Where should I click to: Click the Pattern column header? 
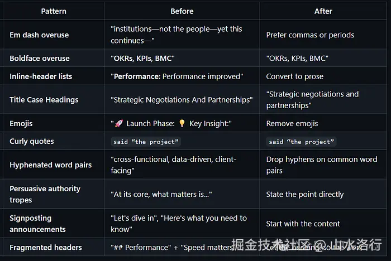click(x=54, y=11)
